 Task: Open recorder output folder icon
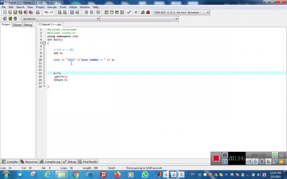click(281, 161)
